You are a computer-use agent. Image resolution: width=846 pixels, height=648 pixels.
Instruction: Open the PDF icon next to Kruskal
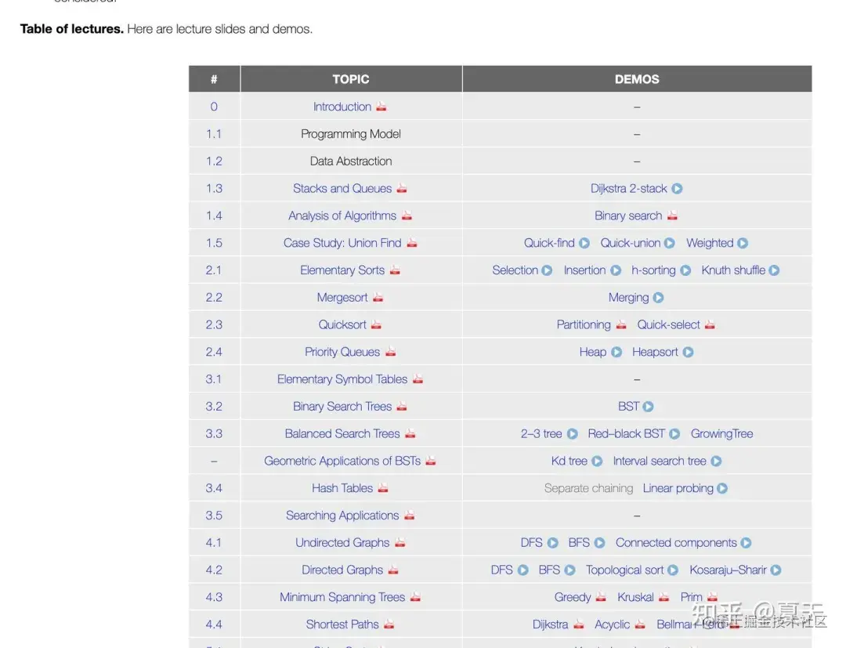coord(664,597)
